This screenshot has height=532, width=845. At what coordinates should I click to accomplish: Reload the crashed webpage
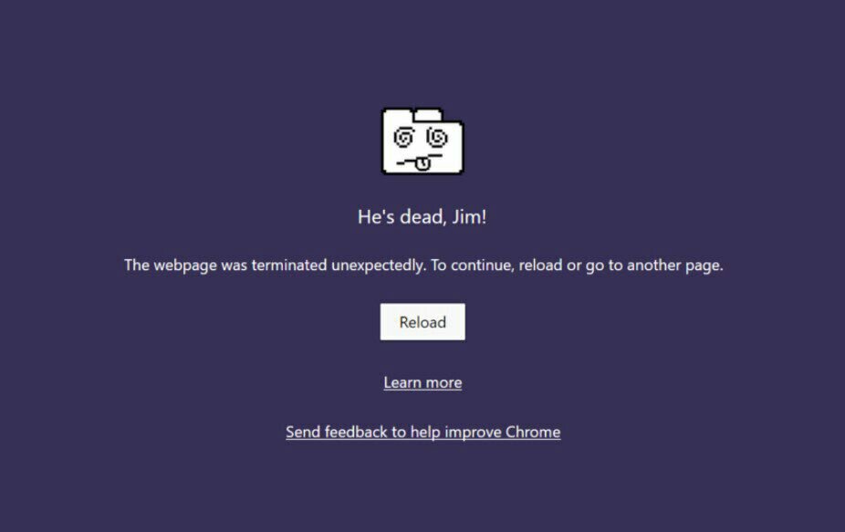tap(422, 322)
